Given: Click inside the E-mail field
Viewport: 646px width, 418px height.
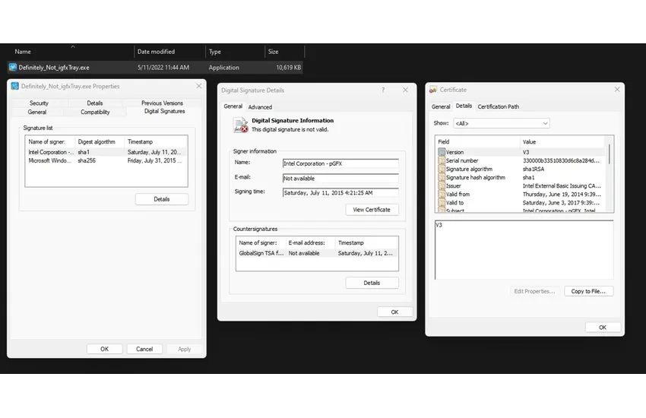Looking at the screenshot, I should (x=340, y=179).
